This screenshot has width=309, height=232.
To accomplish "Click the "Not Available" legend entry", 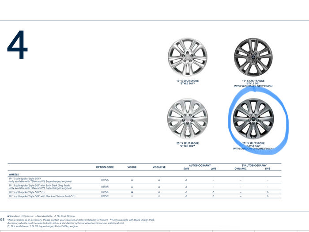I will click(x=44, y=216).
